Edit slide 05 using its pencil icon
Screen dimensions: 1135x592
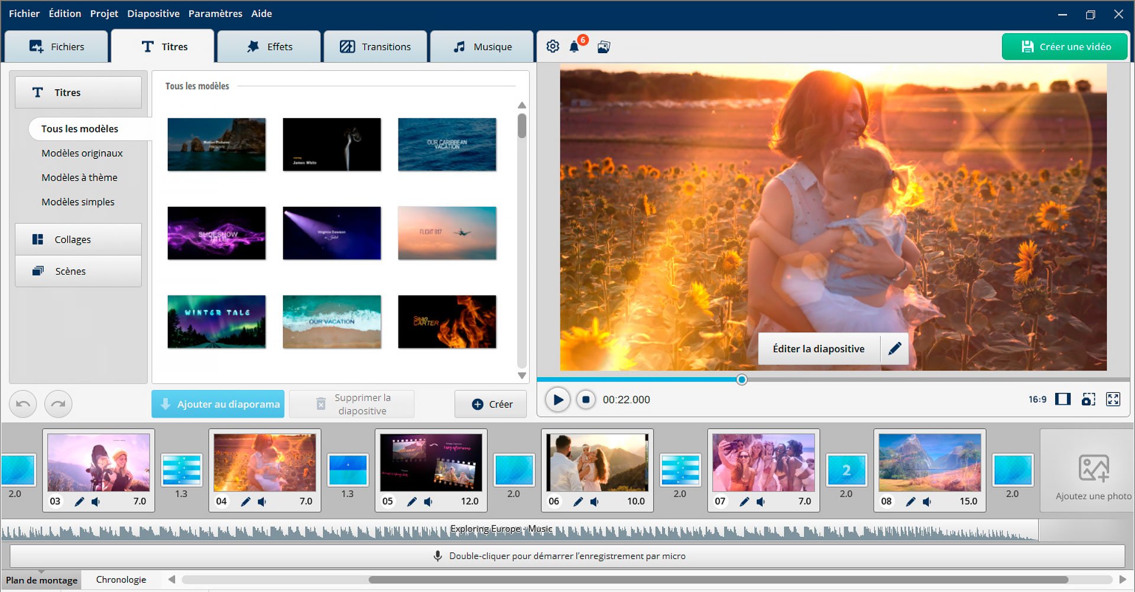click(412, 502)
